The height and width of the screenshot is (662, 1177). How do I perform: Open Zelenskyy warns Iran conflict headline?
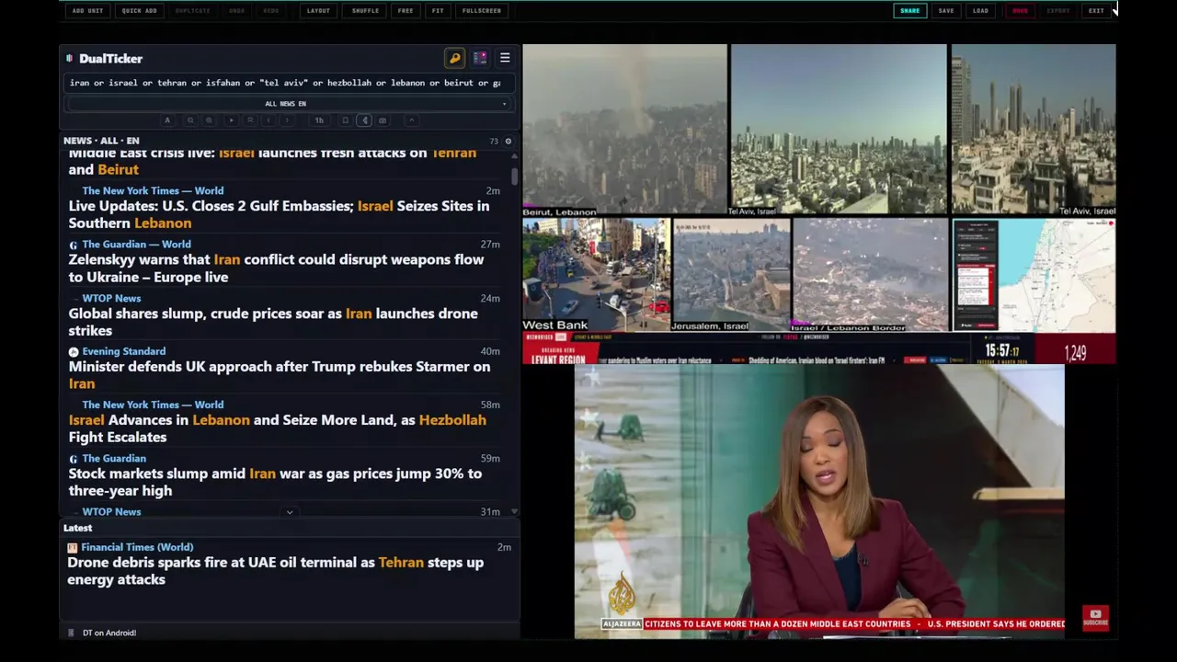tap(276, 268)
